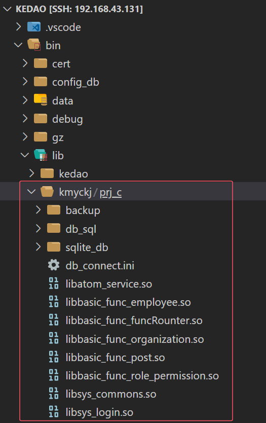The image size is (266, 423).
Task: Click the binary icon beside libatom_service.so
Action: 54,283
